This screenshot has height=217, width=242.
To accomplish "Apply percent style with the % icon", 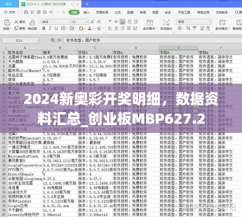I will coord(188,29).
